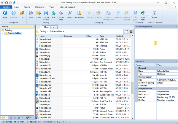The image size is (178, 124).
Task: Expand breadcrumb arrow after Catalog
Action: point(48,31)
